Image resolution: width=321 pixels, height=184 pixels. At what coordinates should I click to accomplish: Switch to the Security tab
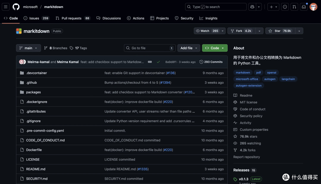184,18
